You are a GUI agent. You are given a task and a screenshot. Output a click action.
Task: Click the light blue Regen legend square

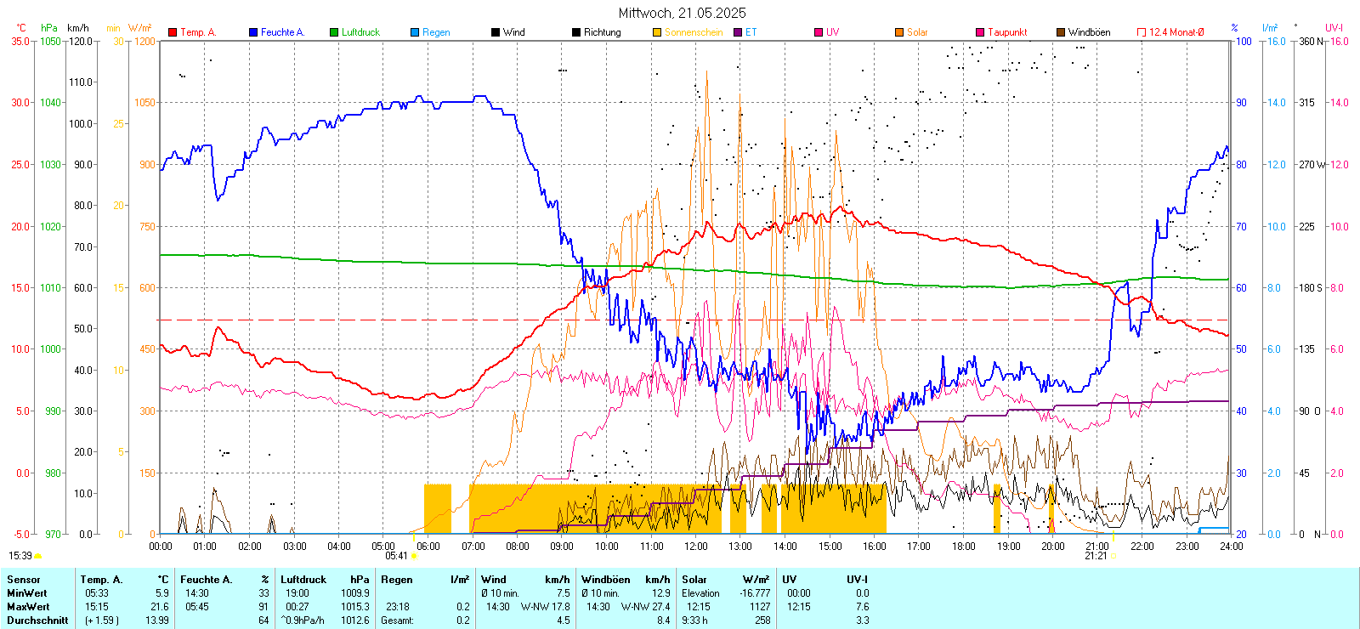click(415, 32)
